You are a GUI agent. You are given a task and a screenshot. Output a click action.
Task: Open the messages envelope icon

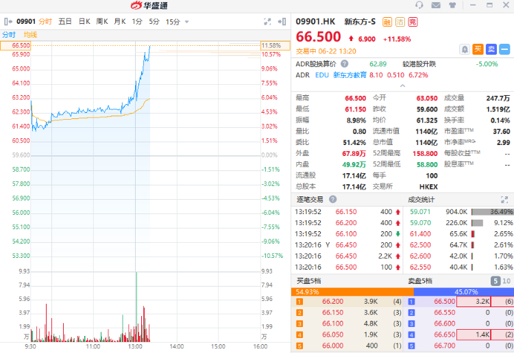(436, 5)
